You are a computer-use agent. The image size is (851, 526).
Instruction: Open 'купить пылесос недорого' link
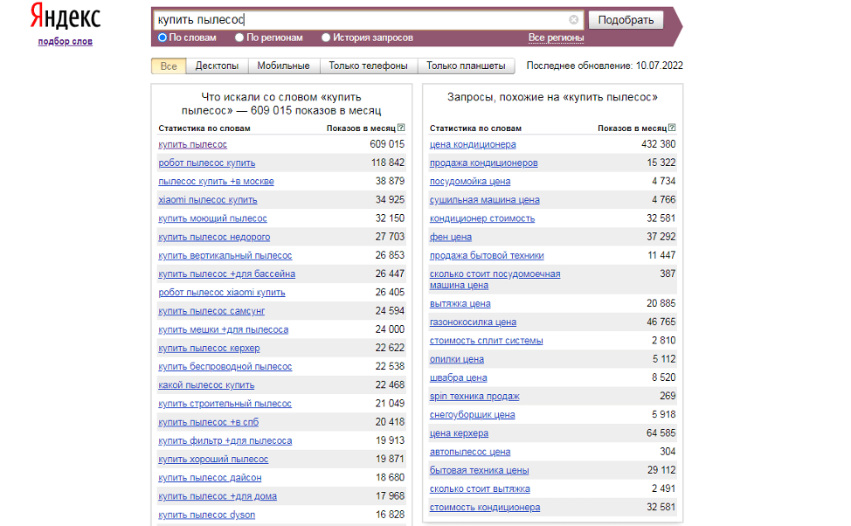[214, 237]
